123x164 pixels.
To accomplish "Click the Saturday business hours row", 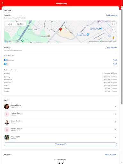I will pos(61,88).
